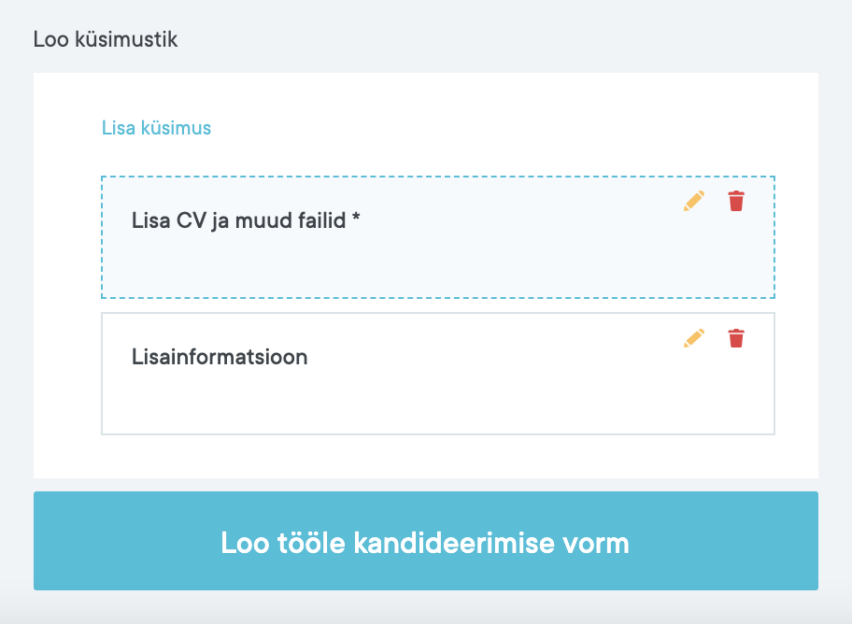Screen dimensions: 852x624
Task: Click the pencil icon on the Lisainformatsioon card
Action: [x=693, y=338]
